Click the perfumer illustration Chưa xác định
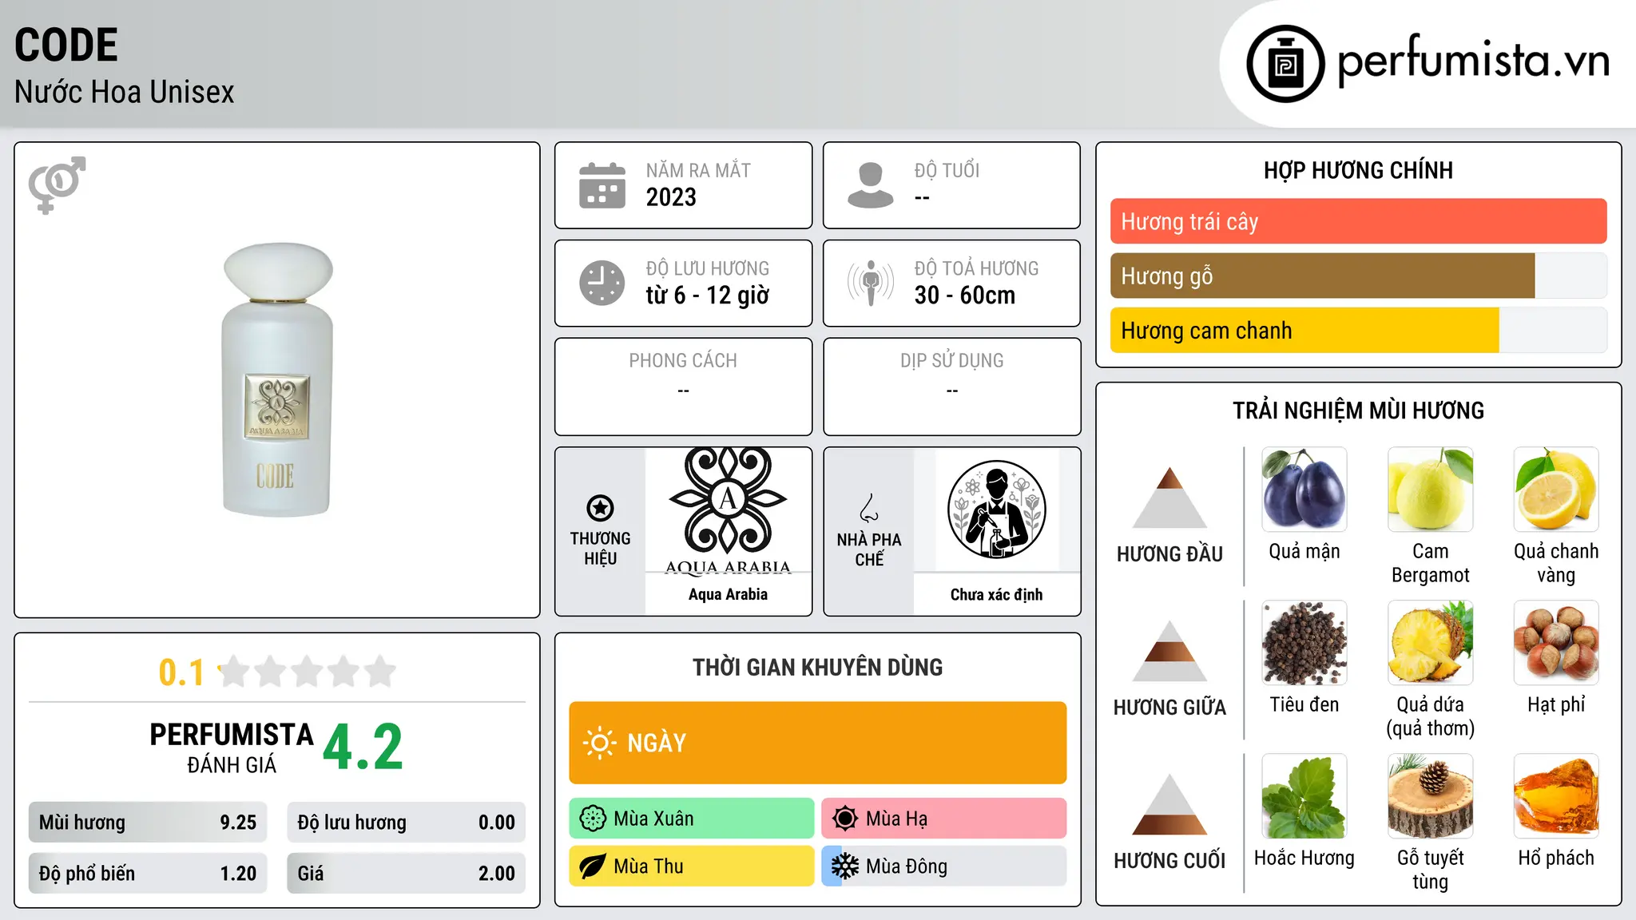This screenshot has width=1636, height=920. coord(996,510)
